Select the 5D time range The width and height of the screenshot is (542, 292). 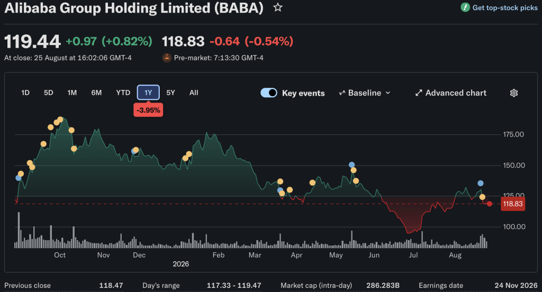(48, 93)
